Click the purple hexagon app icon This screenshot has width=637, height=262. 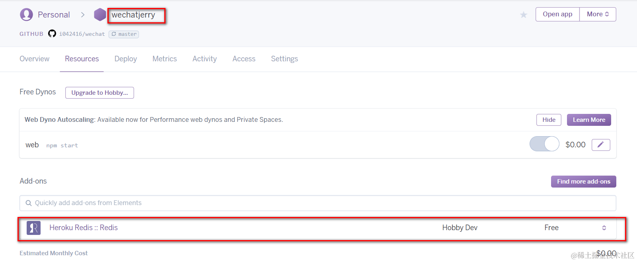tap(100, 15)
